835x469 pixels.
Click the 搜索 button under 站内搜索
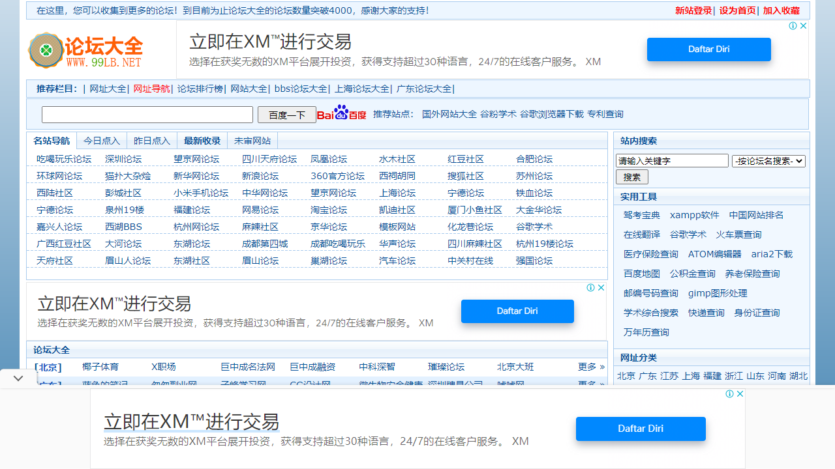coord(631,177)
